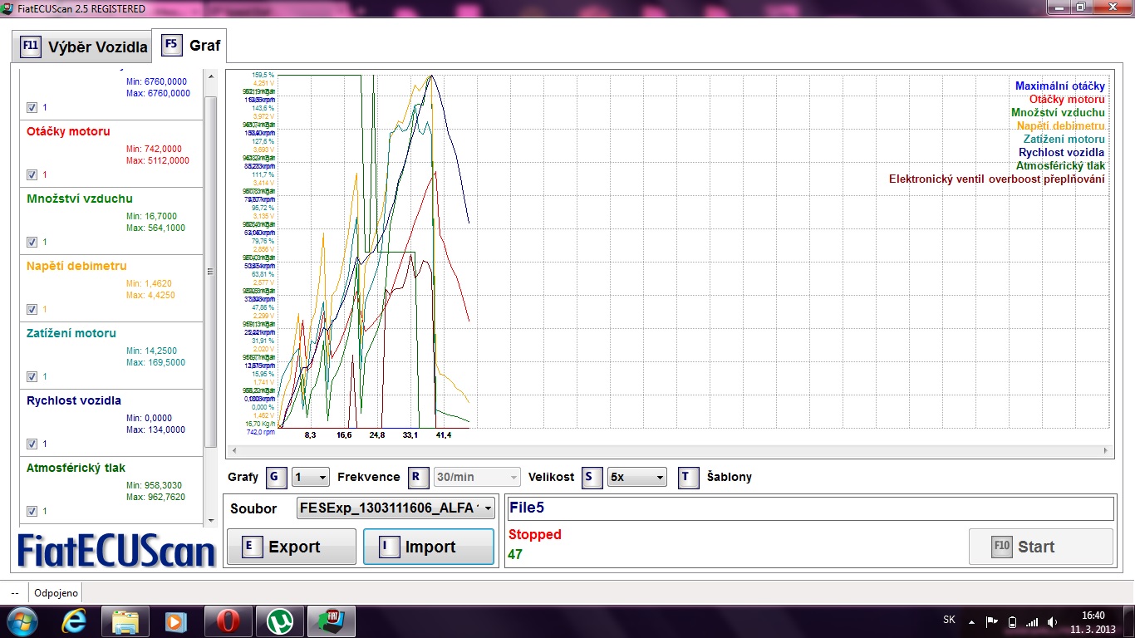Open Windows Explorer folder in the taskbar
The image size is (1135, 638).
coord(125,621)
